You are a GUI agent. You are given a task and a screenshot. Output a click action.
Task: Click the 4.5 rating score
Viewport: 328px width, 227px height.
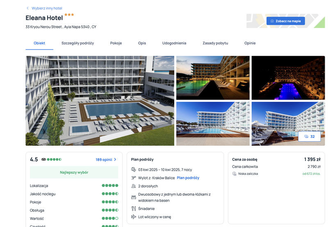[34, 160]
